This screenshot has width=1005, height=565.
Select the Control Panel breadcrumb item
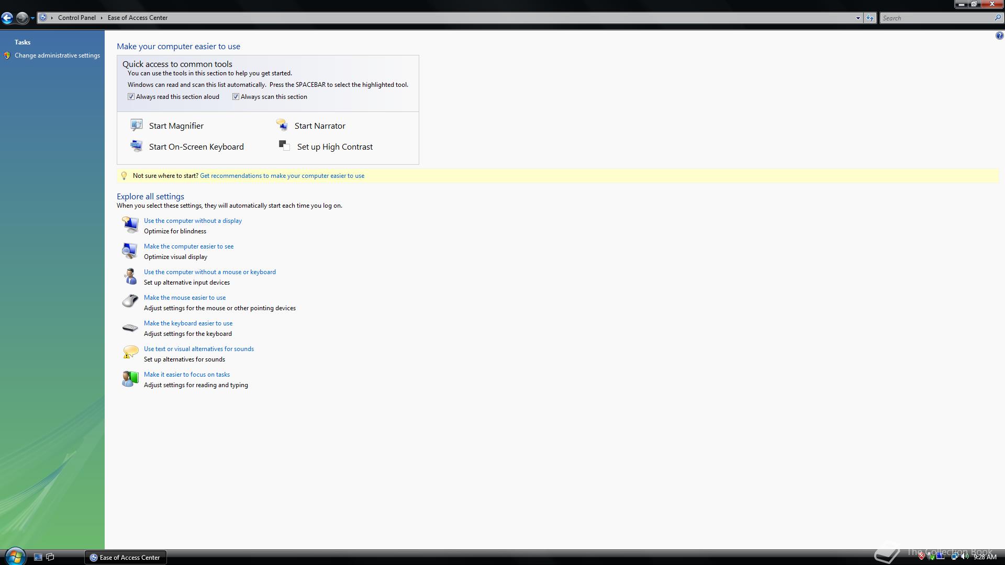coord(77,18)
